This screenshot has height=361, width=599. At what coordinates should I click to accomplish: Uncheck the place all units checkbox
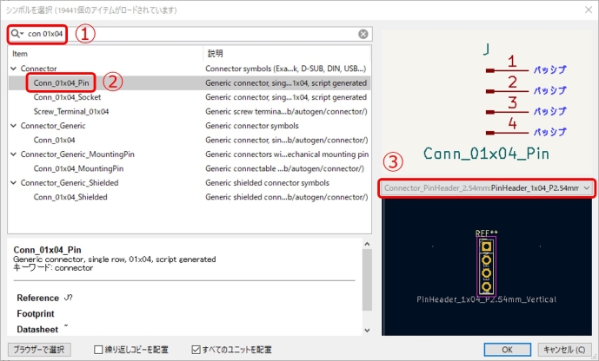click(x=196, y=350)
